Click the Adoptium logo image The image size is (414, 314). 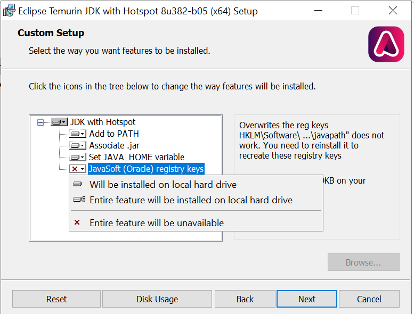386,44
